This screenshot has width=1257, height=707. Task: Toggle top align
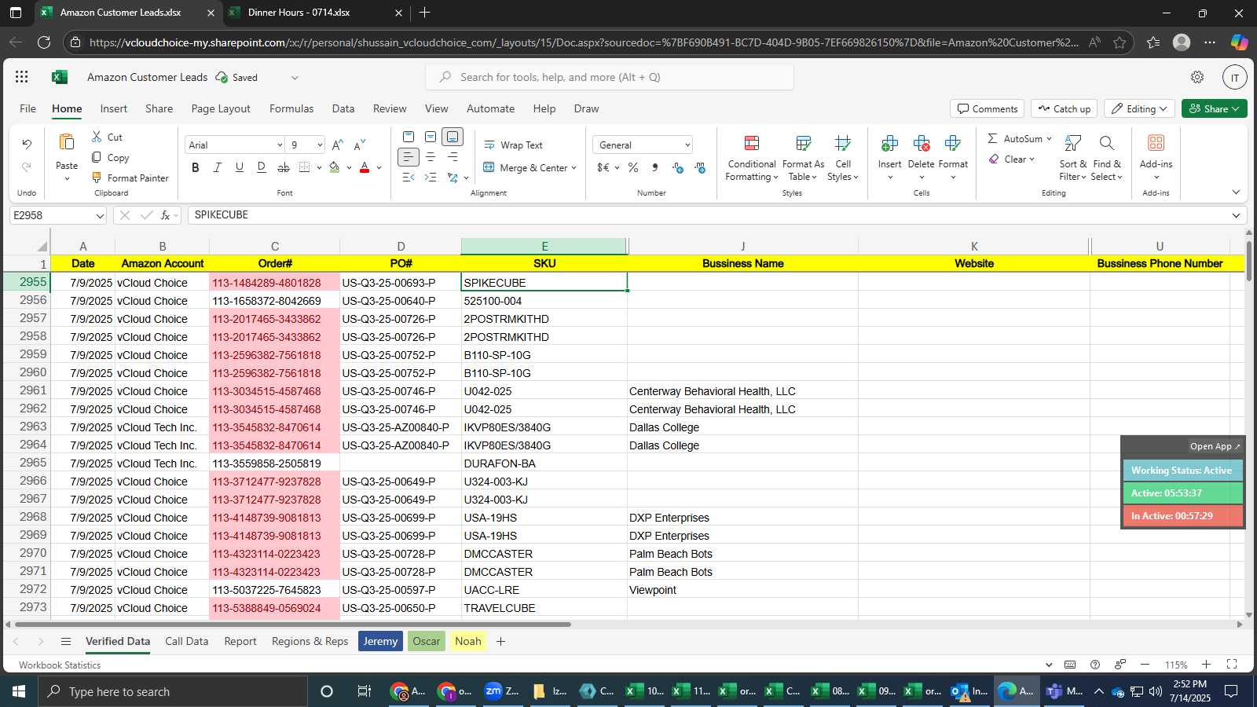[408, 137]
